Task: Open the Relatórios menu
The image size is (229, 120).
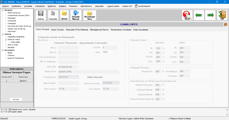Action: [x=52, y=6]
